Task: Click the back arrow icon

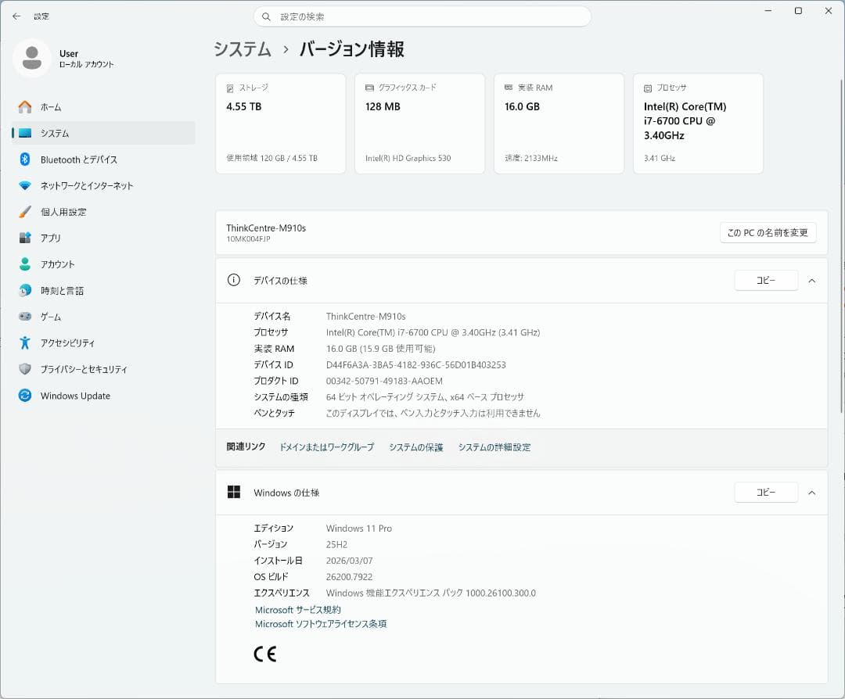Action: (x=16, y=16)
